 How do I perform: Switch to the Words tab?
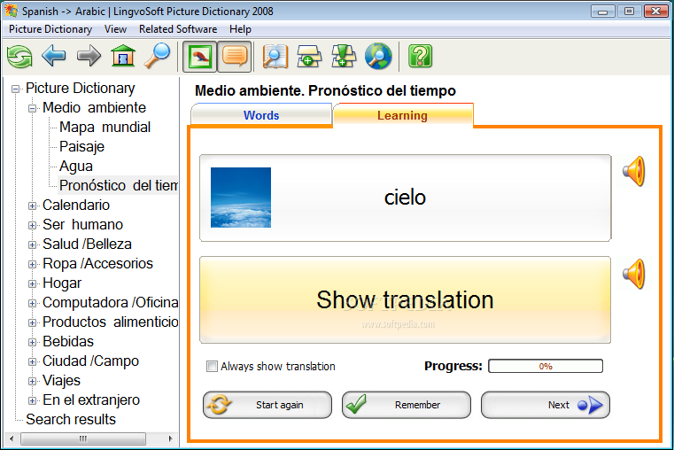click(261, 115)
